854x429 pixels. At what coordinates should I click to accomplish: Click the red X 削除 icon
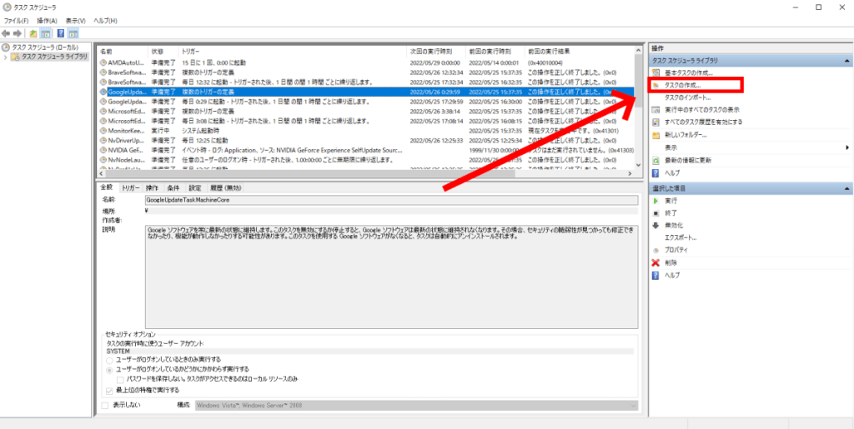(656, 262)
